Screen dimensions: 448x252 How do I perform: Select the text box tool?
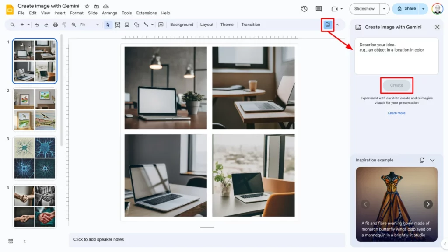[117, 24]
